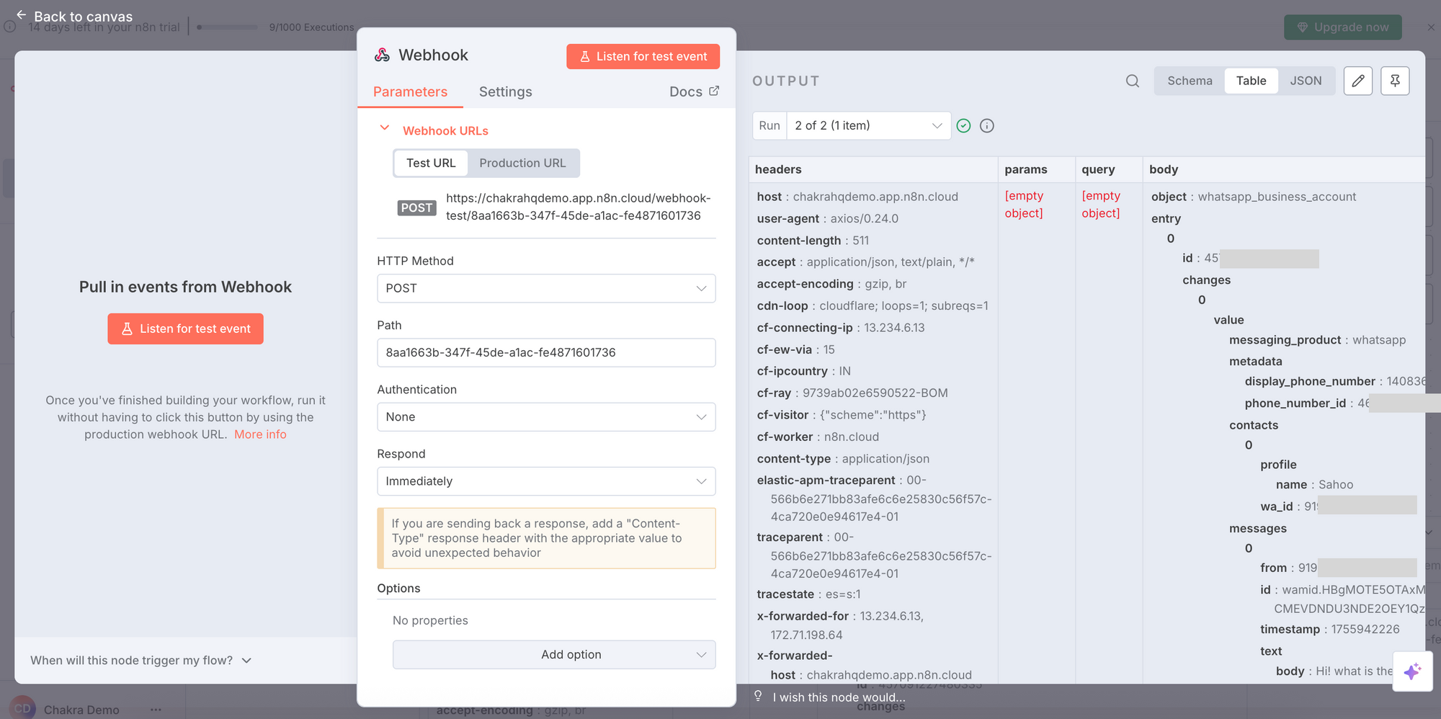Click the trial info icon at top left

(x=10, y=27)
